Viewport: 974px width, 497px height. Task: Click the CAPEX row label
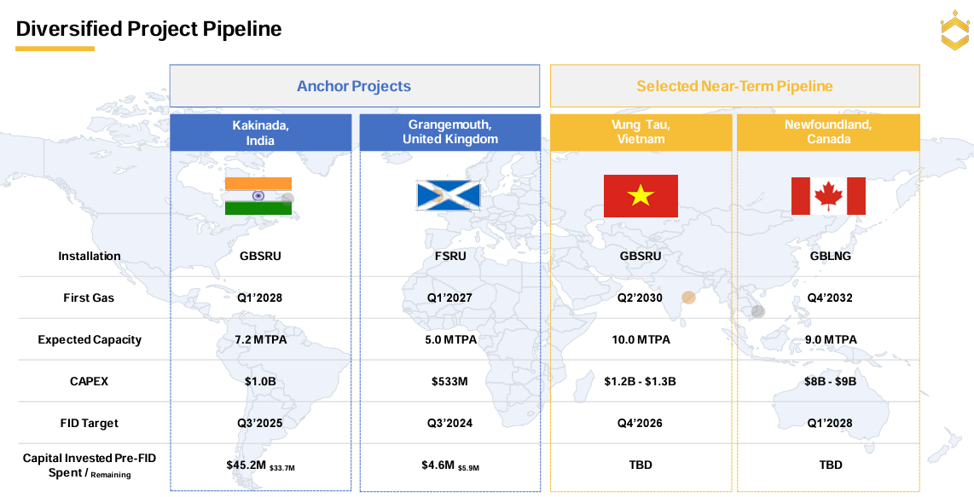coord(89,381)
